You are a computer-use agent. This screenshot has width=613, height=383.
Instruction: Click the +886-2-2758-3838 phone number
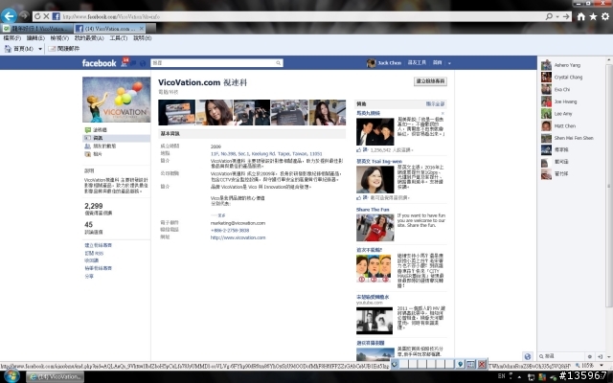230,230
